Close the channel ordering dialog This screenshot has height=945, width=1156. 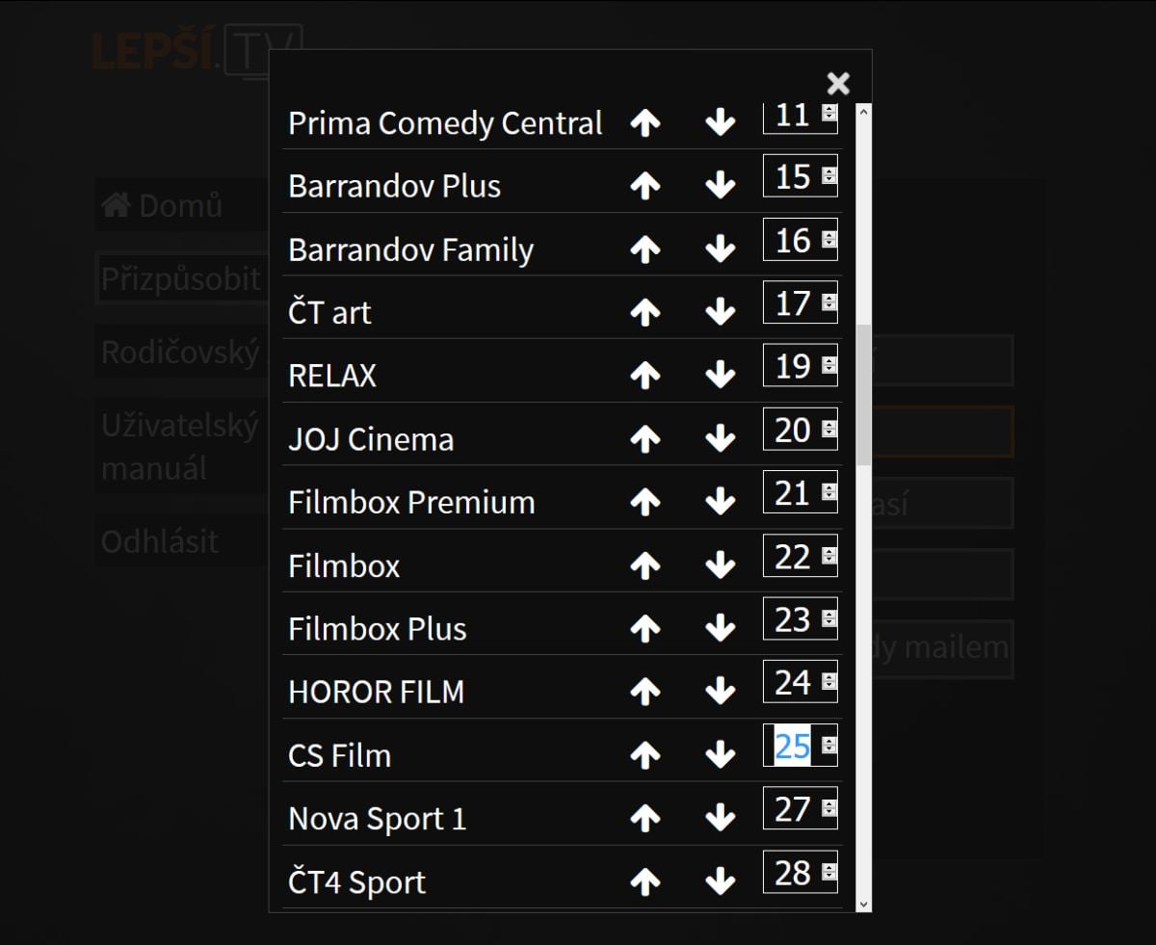838,84
